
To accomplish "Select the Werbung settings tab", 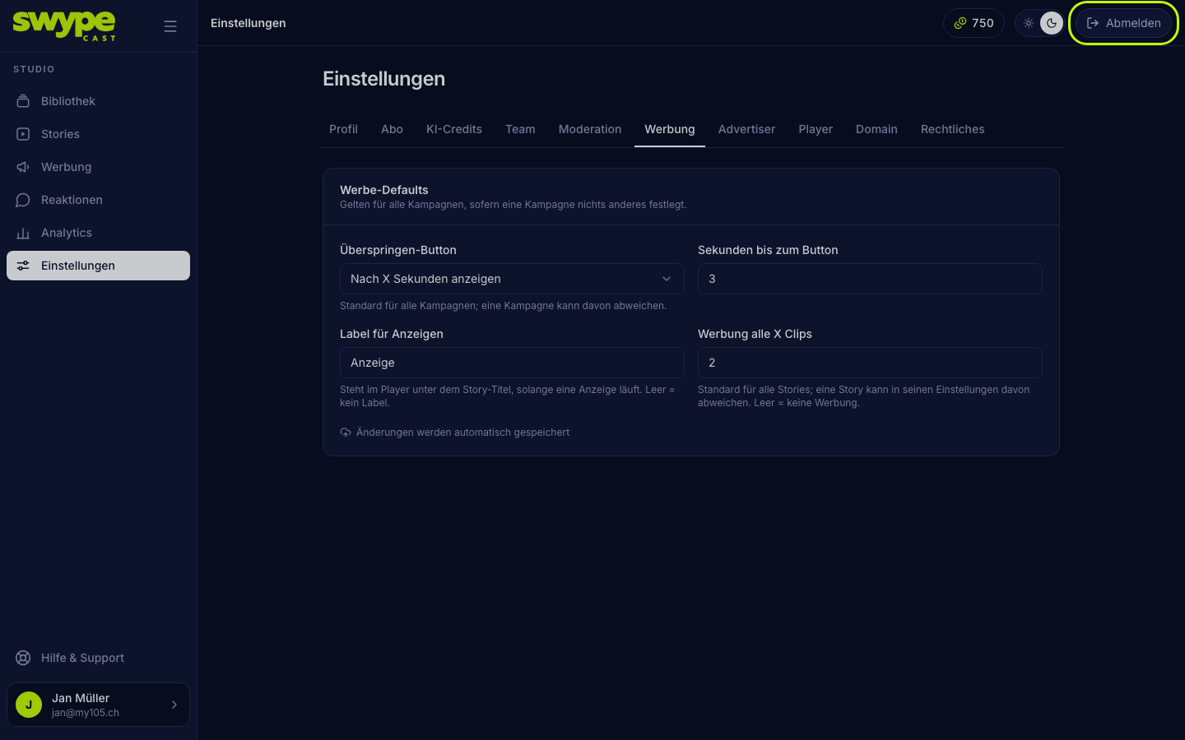I will pyautogui.click(x=670, y=129).
